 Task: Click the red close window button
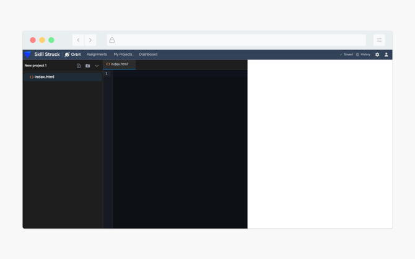pyautogui.click(x=33, y=40)
